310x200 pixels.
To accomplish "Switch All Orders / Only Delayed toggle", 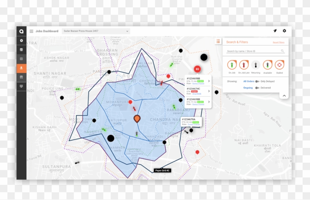I will click(257, 81).
